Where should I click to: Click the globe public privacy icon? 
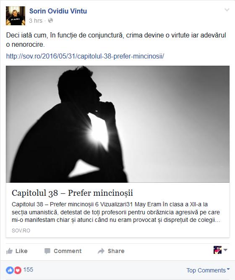tap(50, 21)
